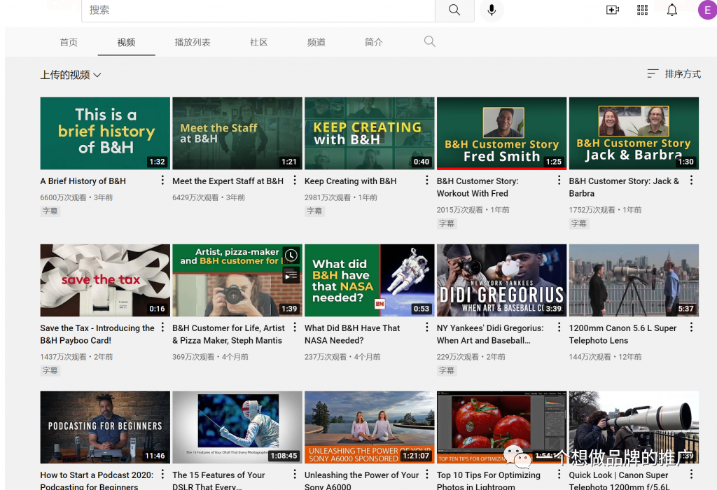Switch to the 播放列表 tab
This screenshot has height=490, width=717.
(x=193, y=43)
